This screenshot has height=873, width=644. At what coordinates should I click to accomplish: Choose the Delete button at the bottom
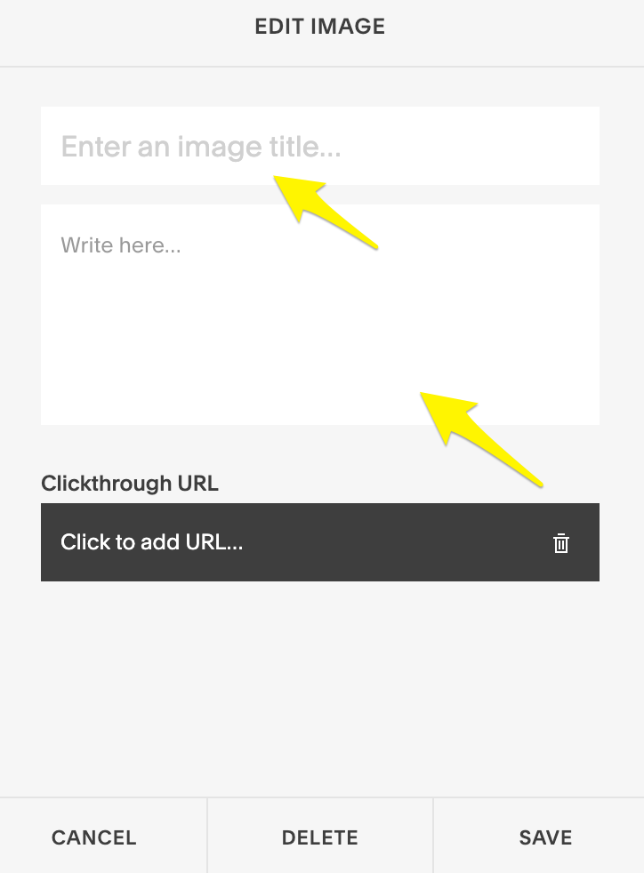pos(319,837)
